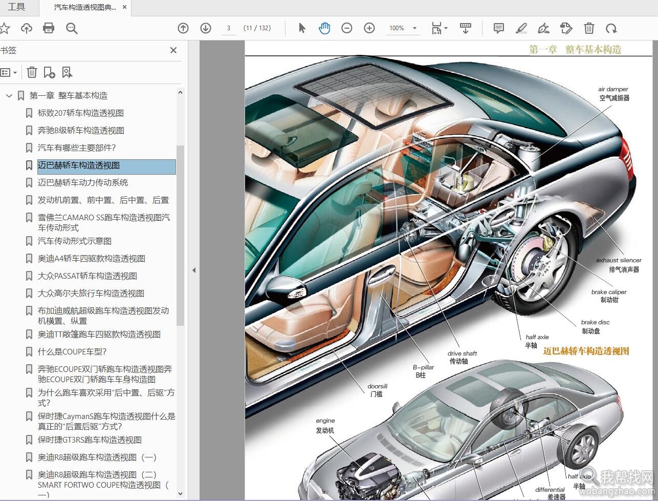Screen dimensions: 658x501
Task: Open bookmark 发动机前置、前中置、后中置、后置
Action: [103, 200]
